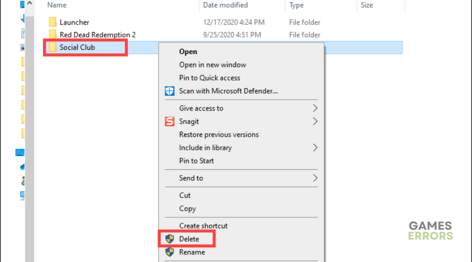This screenshot has width=472, height=262.
Task: Click the Snagit icon in context menu
Action: click(169, 122)
